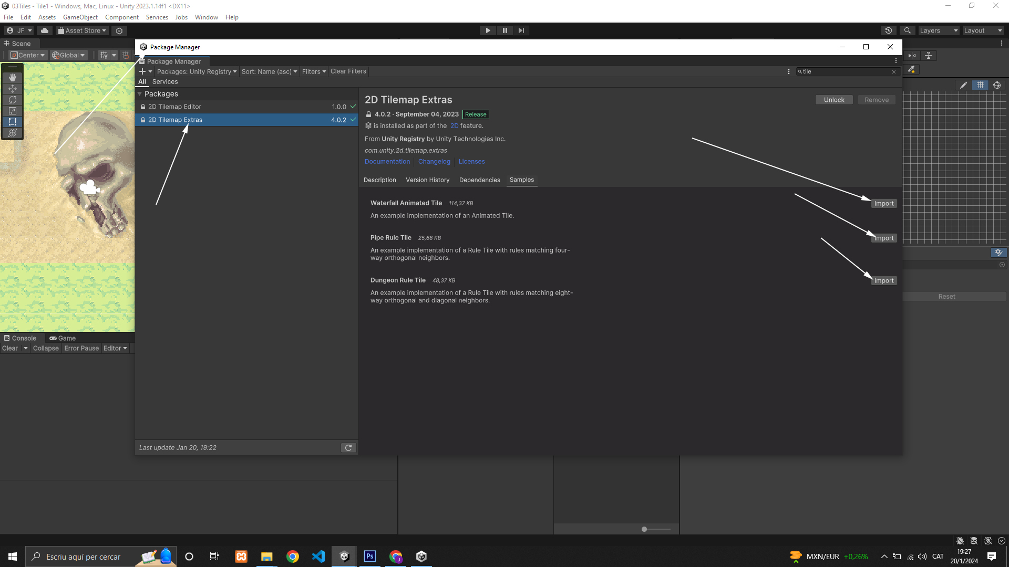Image resolution: width=1009 pixels, height=567 pixels.
Task: Select the Move tool
Action: [x=13, y=89]
